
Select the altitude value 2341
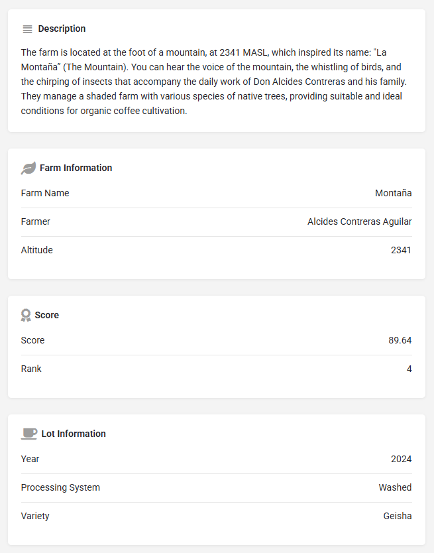pos(401,250)
